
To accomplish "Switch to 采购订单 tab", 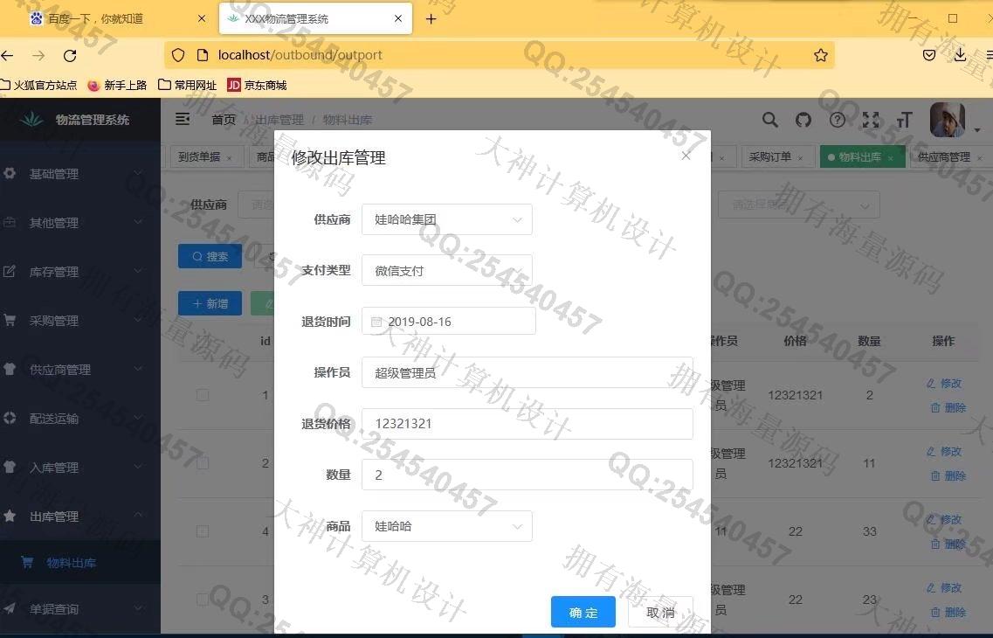I will [x=770, y=157].
